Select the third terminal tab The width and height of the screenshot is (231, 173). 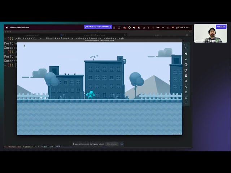coord(158,35)
